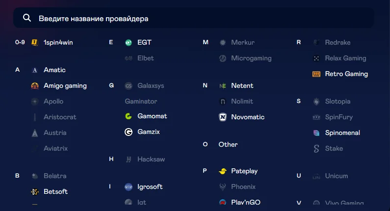Image resolution: width=390 pixels, height=211 pixels.
Task: Click the Pateplay yellow logo icon
Action: click(223, 171)
